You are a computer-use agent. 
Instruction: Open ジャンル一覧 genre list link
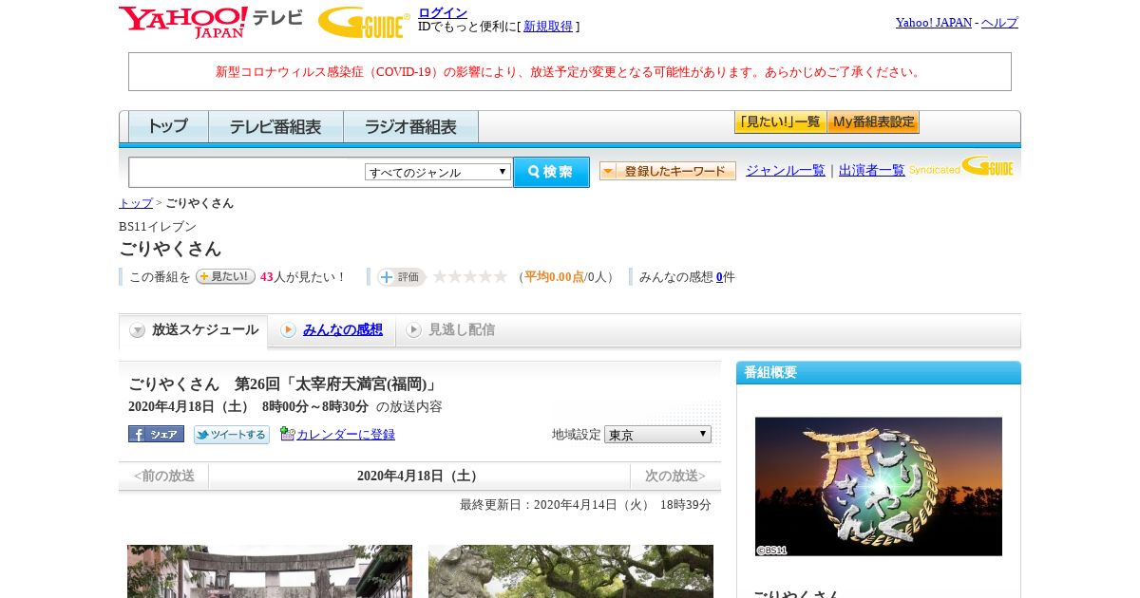coord(786,170)
